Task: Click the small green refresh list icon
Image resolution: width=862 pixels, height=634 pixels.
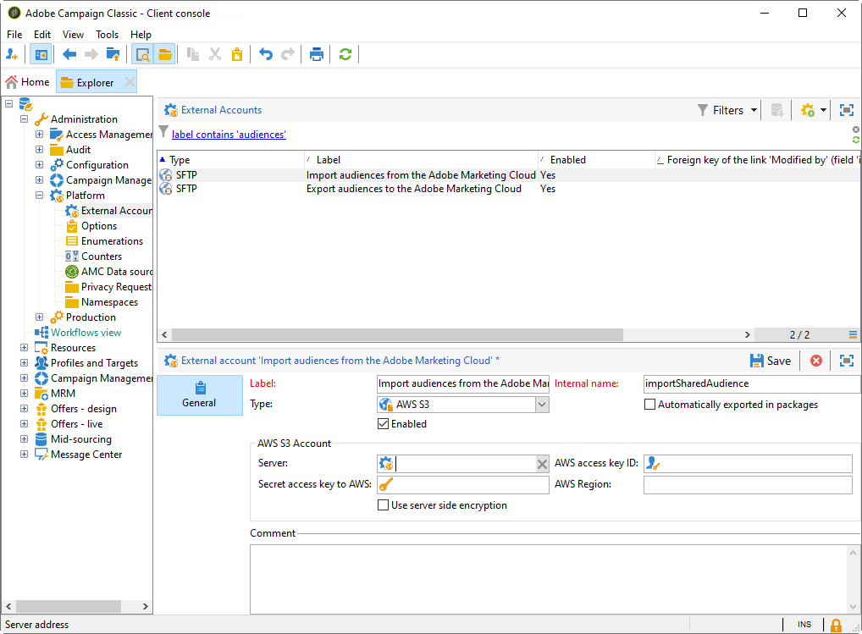Action: pyautogui.click(x=856, y=141)
